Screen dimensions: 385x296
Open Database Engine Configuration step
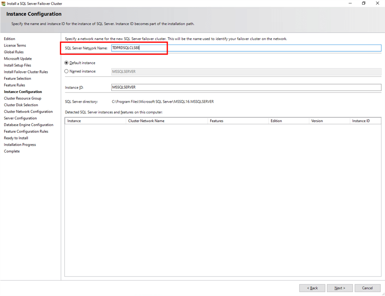[29, 125]
